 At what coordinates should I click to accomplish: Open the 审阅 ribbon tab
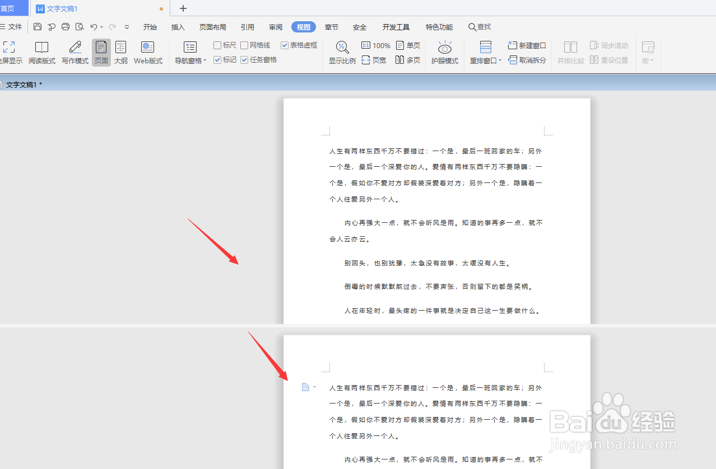(x=276, y=27)
